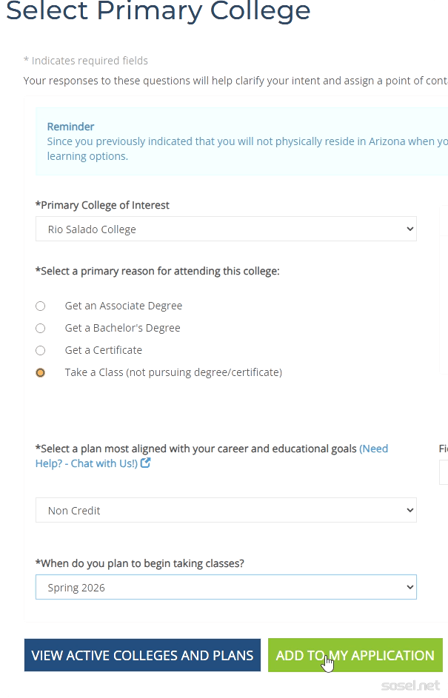Select the Take a Class radio button

[x=41, y=372]
